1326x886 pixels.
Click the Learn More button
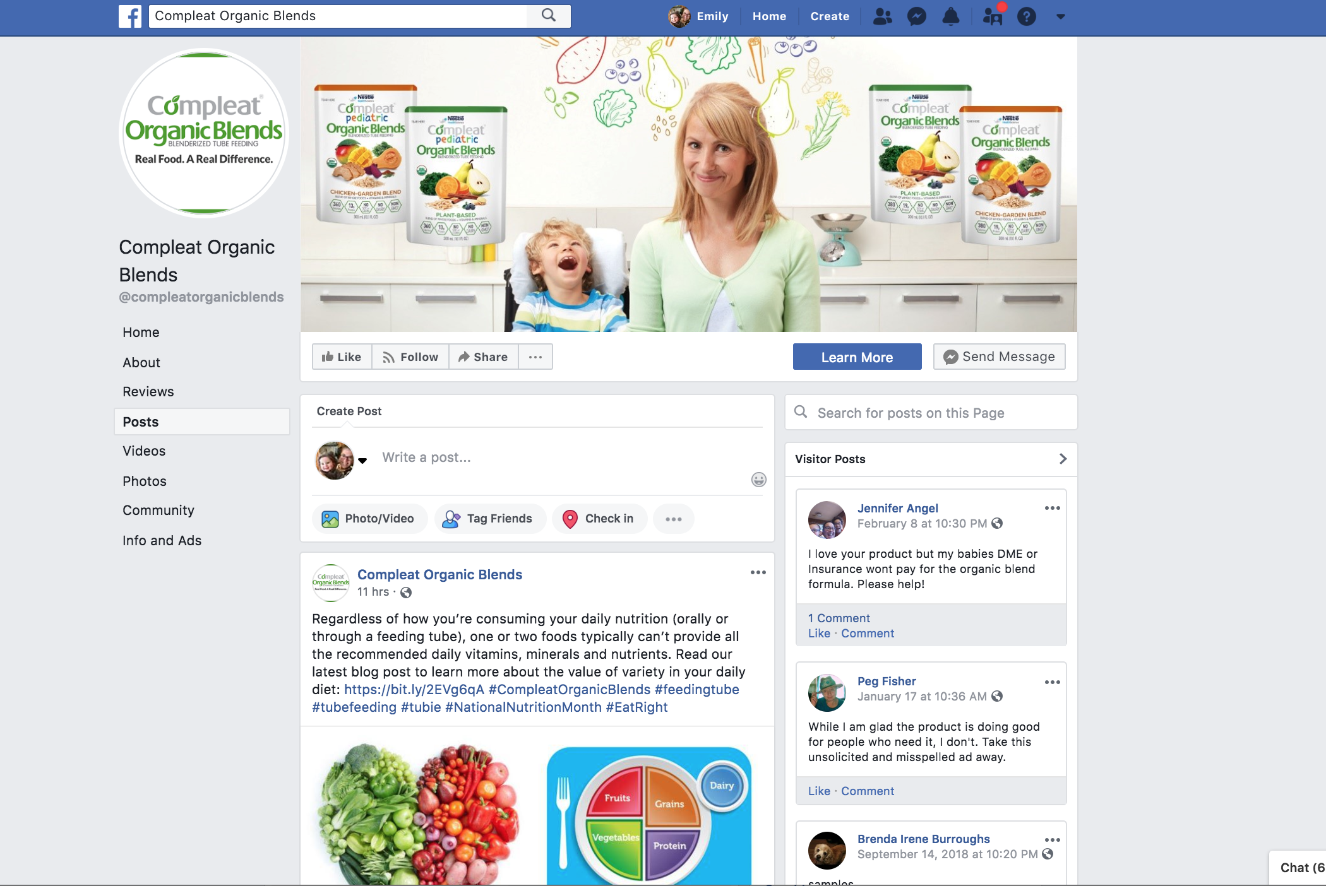[x=857, y=357]
